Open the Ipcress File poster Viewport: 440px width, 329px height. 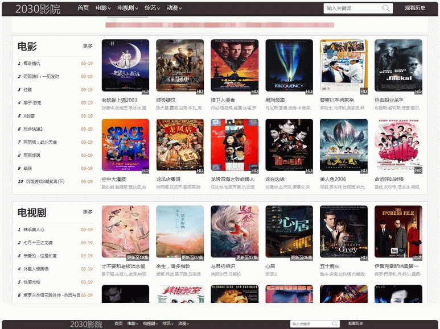[398, 232]
